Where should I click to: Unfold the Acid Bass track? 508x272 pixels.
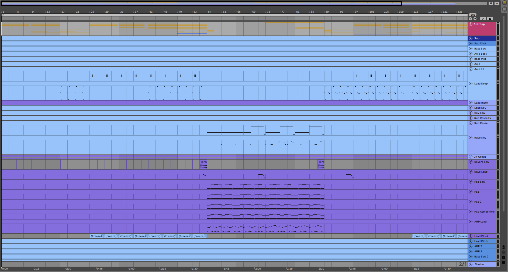click(x=471, y=54)
